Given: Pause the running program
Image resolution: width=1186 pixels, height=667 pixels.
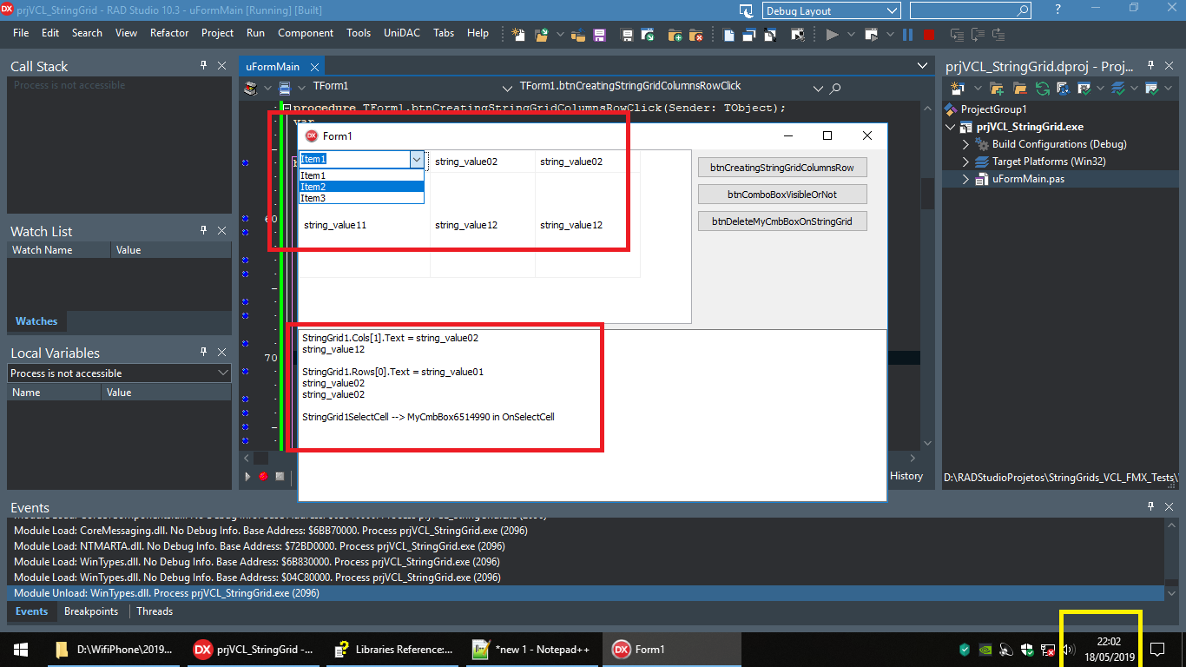Looking at the screenshot, I should coord(907,35).
